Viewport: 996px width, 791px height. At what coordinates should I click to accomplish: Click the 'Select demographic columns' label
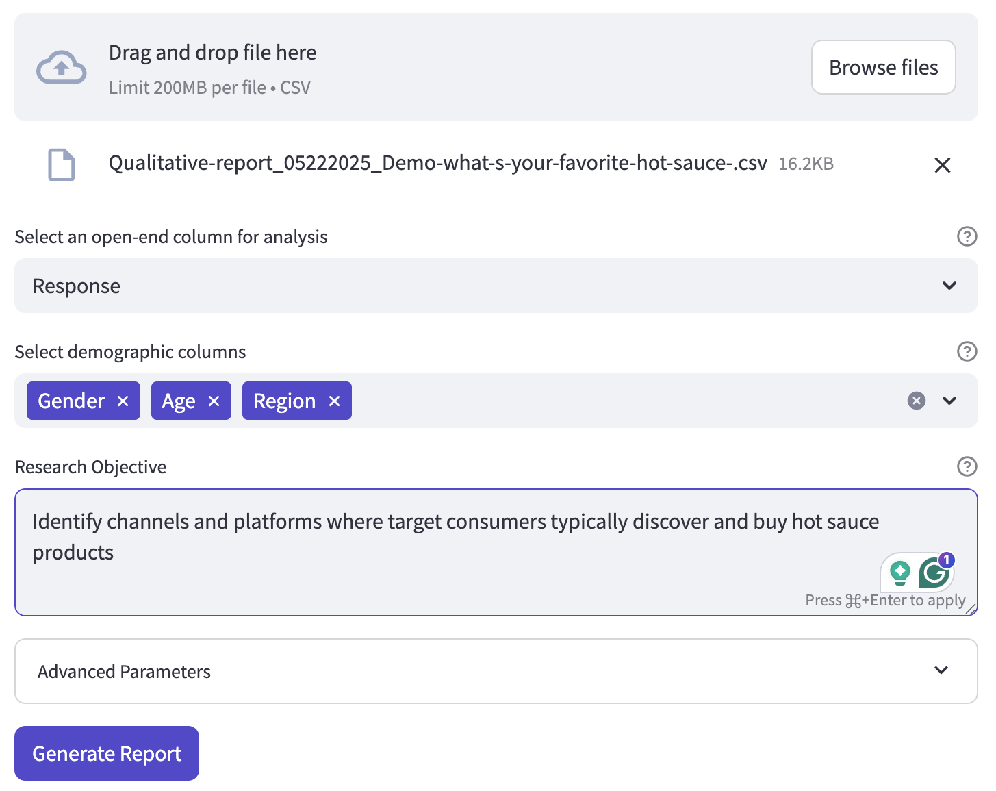click(x=130, y=352)
